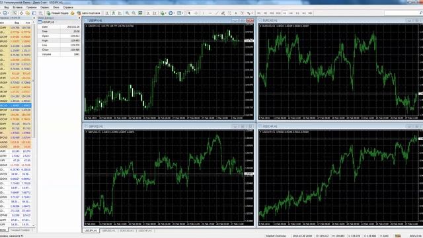The image size is (423, 238).
Task: Switch chart to line chart type
Action: point(120,13)
